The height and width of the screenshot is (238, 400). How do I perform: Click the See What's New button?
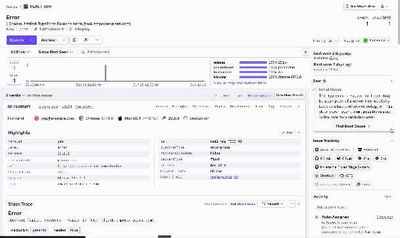coord(361,7)
